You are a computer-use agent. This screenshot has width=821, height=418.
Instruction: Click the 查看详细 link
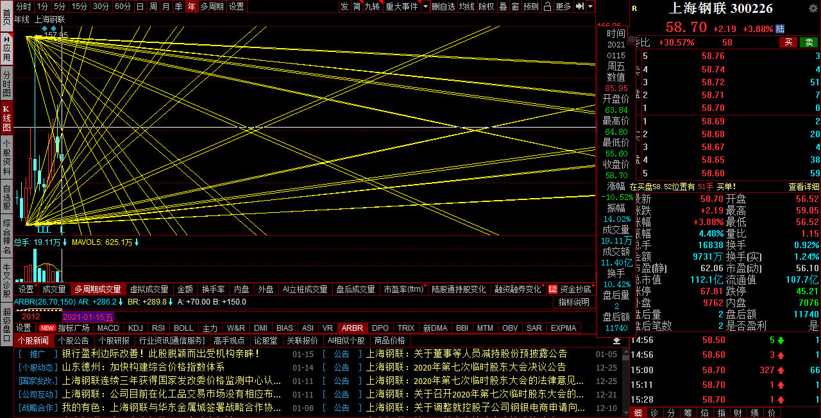[804, 187]
